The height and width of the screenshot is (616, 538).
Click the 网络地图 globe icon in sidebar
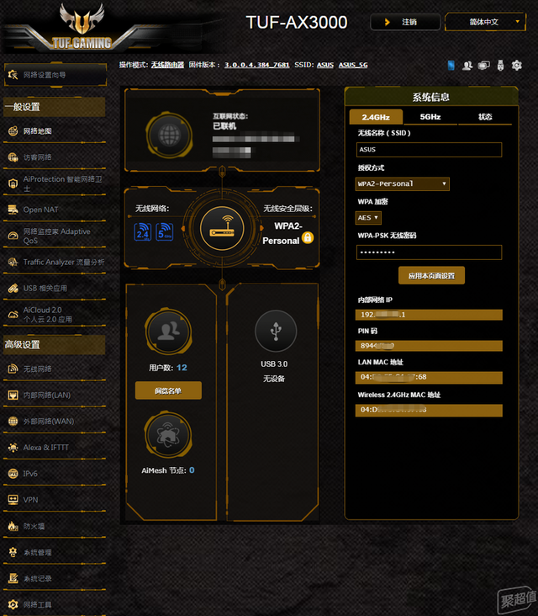13,130
